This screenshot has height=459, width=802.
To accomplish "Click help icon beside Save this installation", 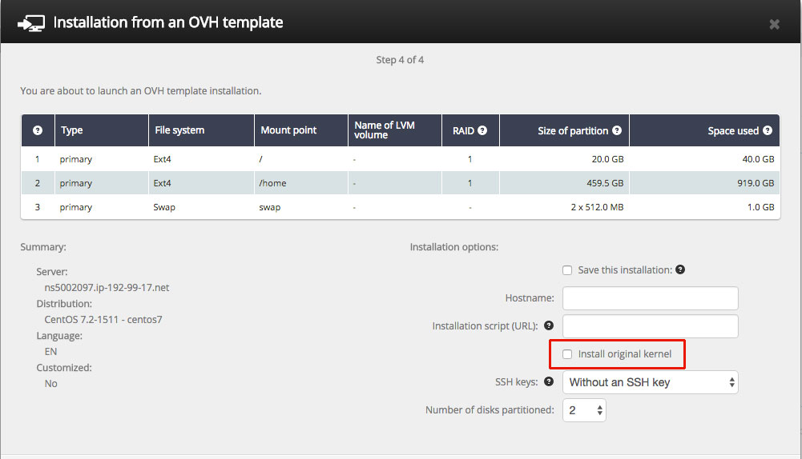I will (679, 269).
